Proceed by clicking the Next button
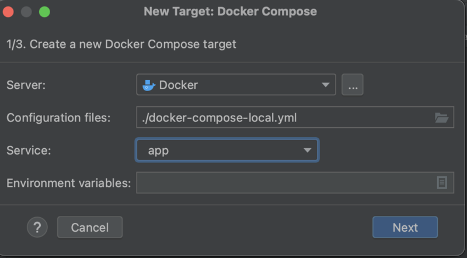The height and width of the screenshot is (258, 467). click(x=405, y=227)
